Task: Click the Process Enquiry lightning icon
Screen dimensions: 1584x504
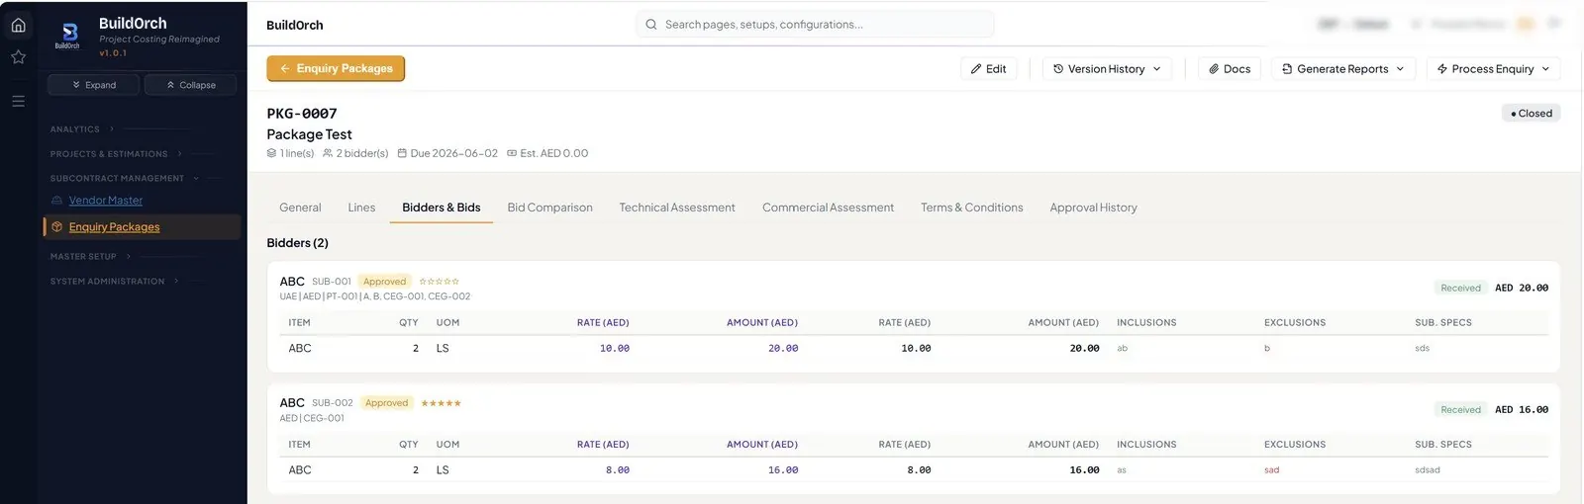Action: 1442,69
